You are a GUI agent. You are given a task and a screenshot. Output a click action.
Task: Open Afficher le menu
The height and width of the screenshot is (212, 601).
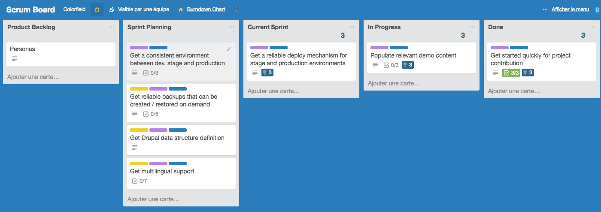pyautogui.click(x=570, y=9)
